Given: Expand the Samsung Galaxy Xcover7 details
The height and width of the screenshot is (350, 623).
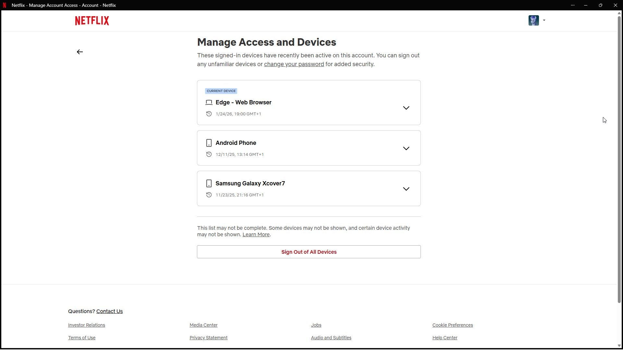Looking at the screenshot, I should [x=406, y=189].
